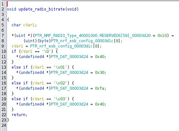Click the closing brace on line 23
This screenshot has width=179, height=131.
(8, 120)
